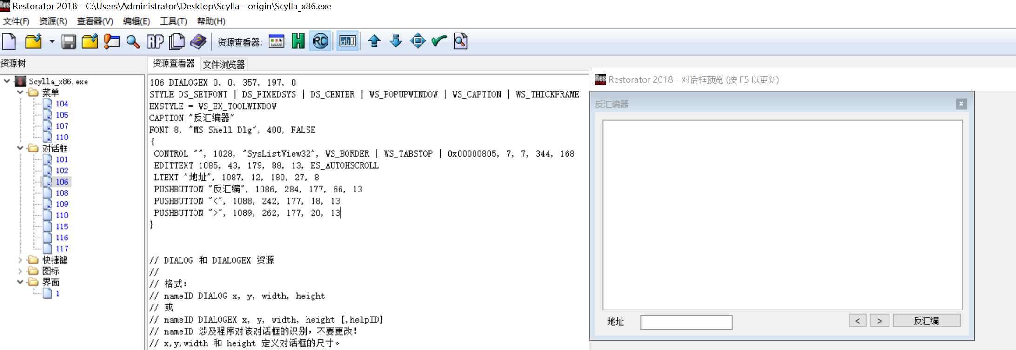
Task: Open the 资源(R) menu
Action: [x=53, y=21]
